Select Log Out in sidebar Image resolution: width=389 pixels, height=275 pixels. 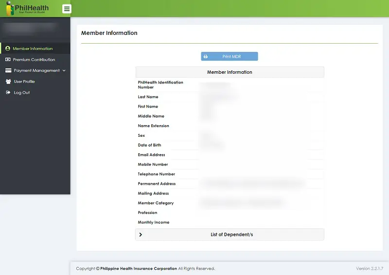pyautogui.click(x=35, y=92)
